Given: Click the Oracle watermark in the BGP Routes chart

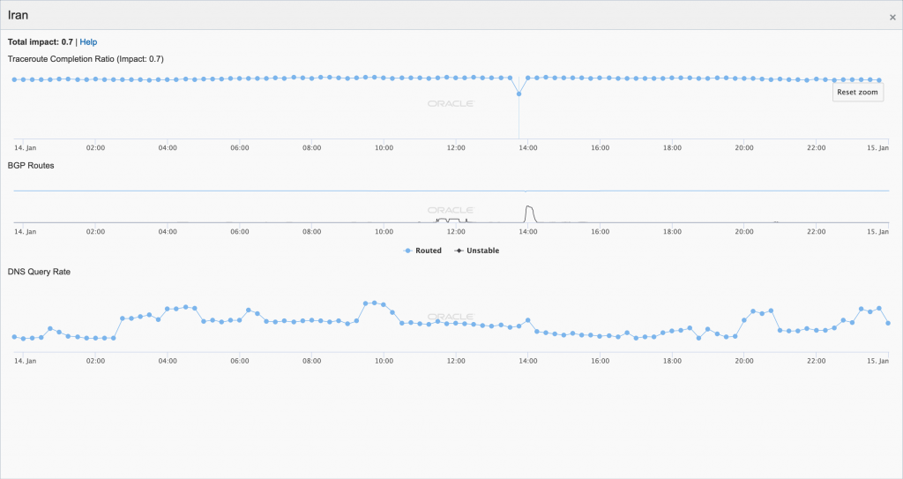Looking at the screenshot, I should click(451, 211).
